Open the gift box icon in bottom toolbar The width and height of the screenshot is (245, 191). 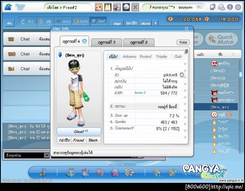click(85, 173)
